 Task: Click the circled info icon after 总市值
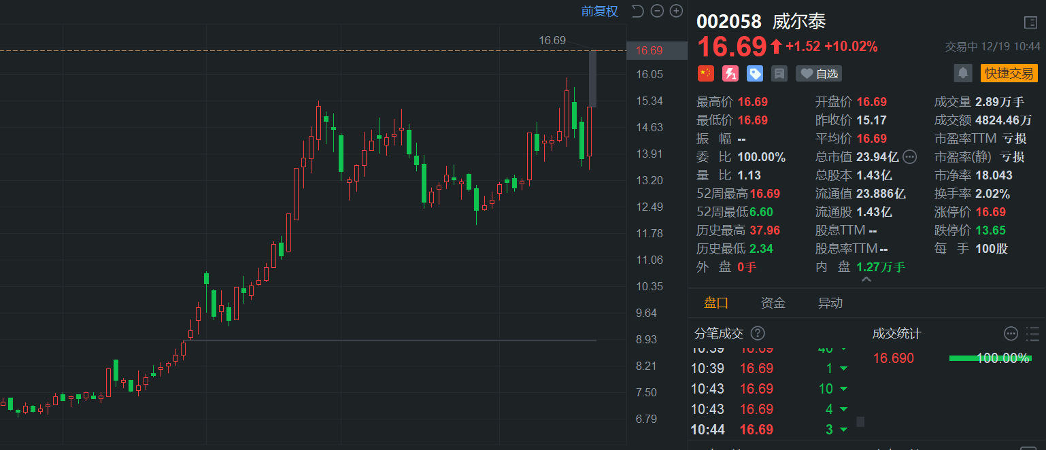(910, 156)
